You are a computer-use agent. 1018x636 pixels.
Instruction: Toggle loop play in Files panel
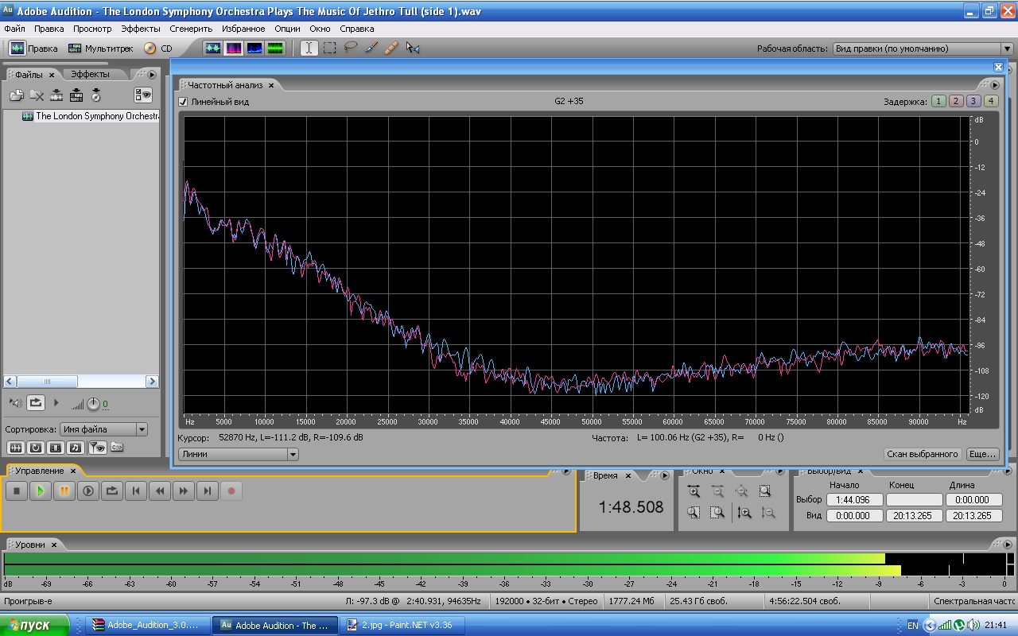pos(36,403)
